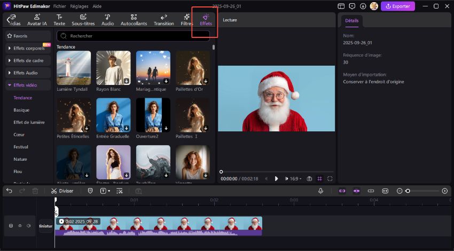Screen dimensions: 454x251
Task: Open the user profile avatar
Action: (x=374, y=6)
